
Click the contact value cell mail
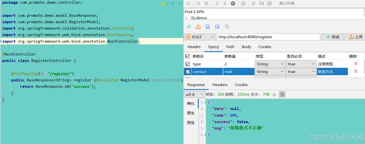pyautogui.click(x=239, y=72)
